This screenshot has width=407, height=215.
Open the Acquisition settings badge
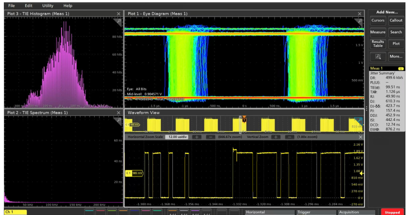pos(356,212)
